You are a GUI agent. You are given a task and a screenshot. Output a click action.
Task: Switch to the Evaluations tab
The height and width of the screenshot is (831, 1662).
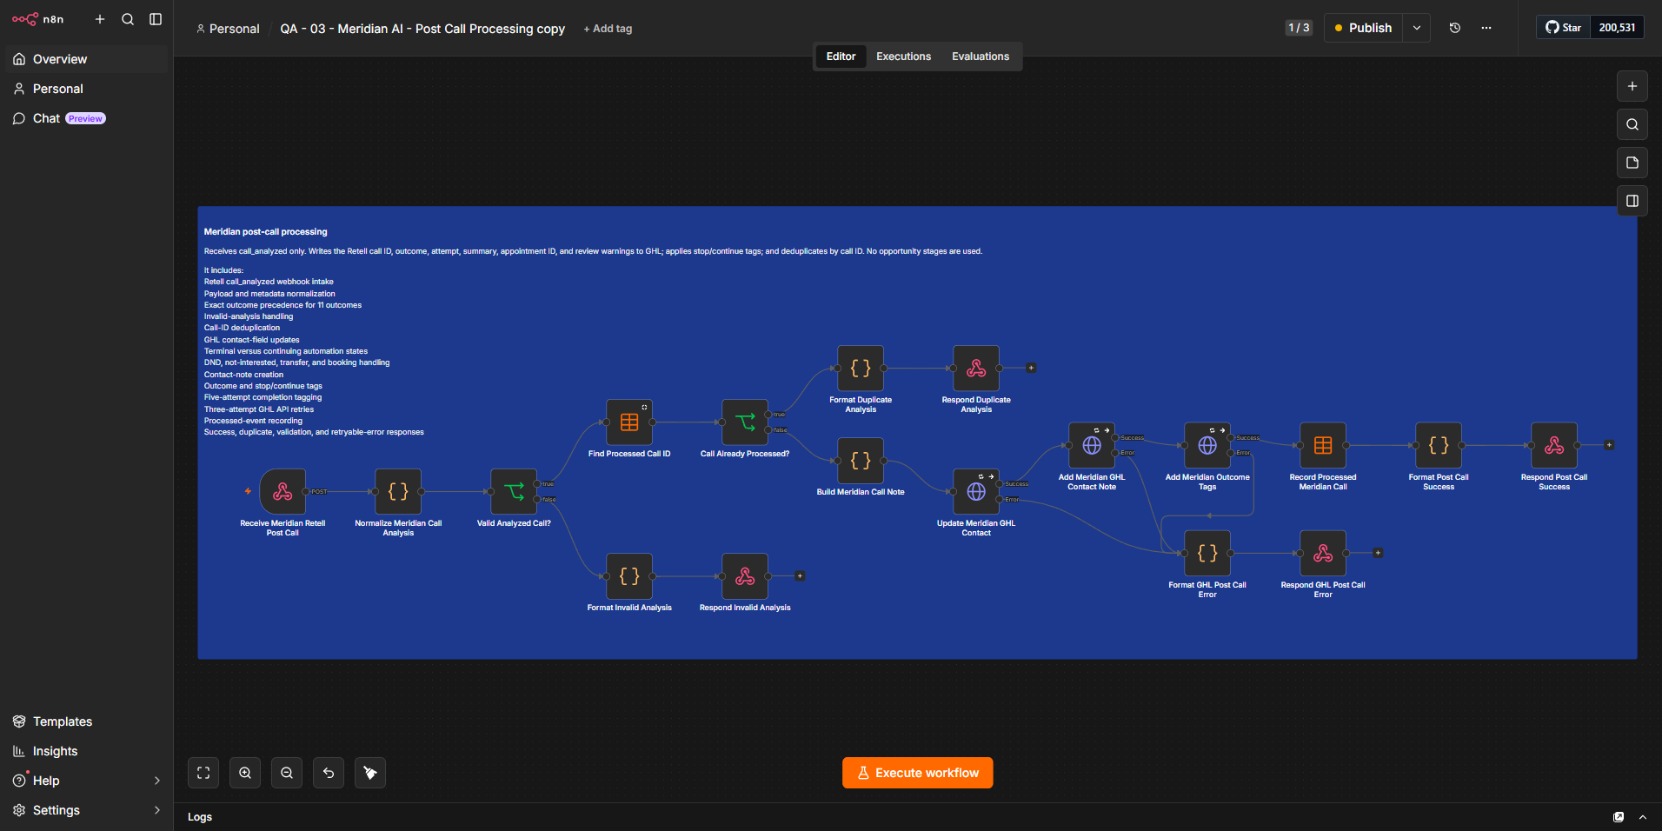pyautogui.click(x=981, y=57)
